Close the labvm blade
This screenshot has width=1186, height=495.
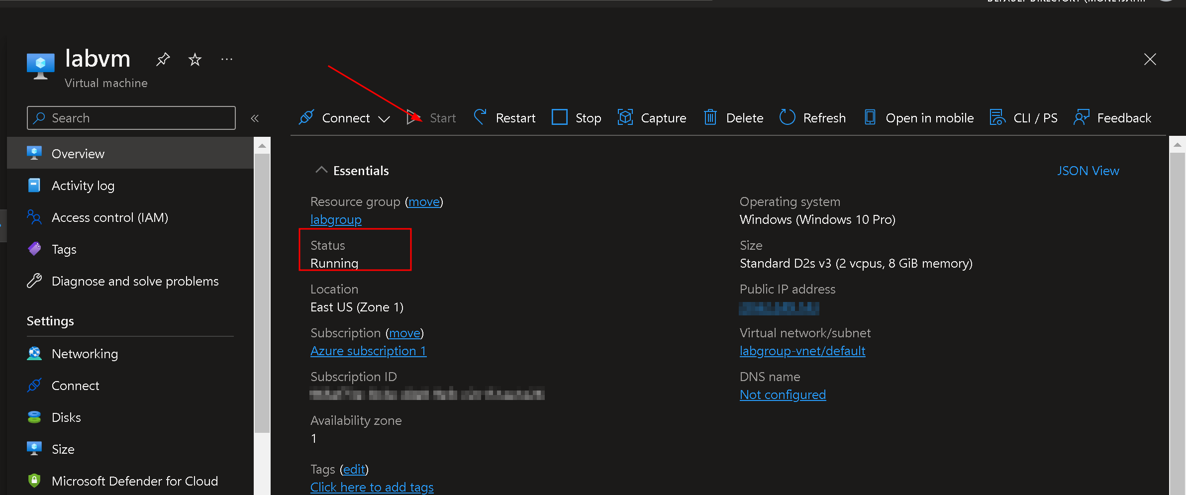point(1150,60)
